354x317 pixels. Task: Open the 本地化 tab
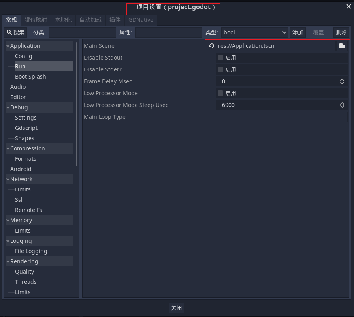tap(63, 20)
